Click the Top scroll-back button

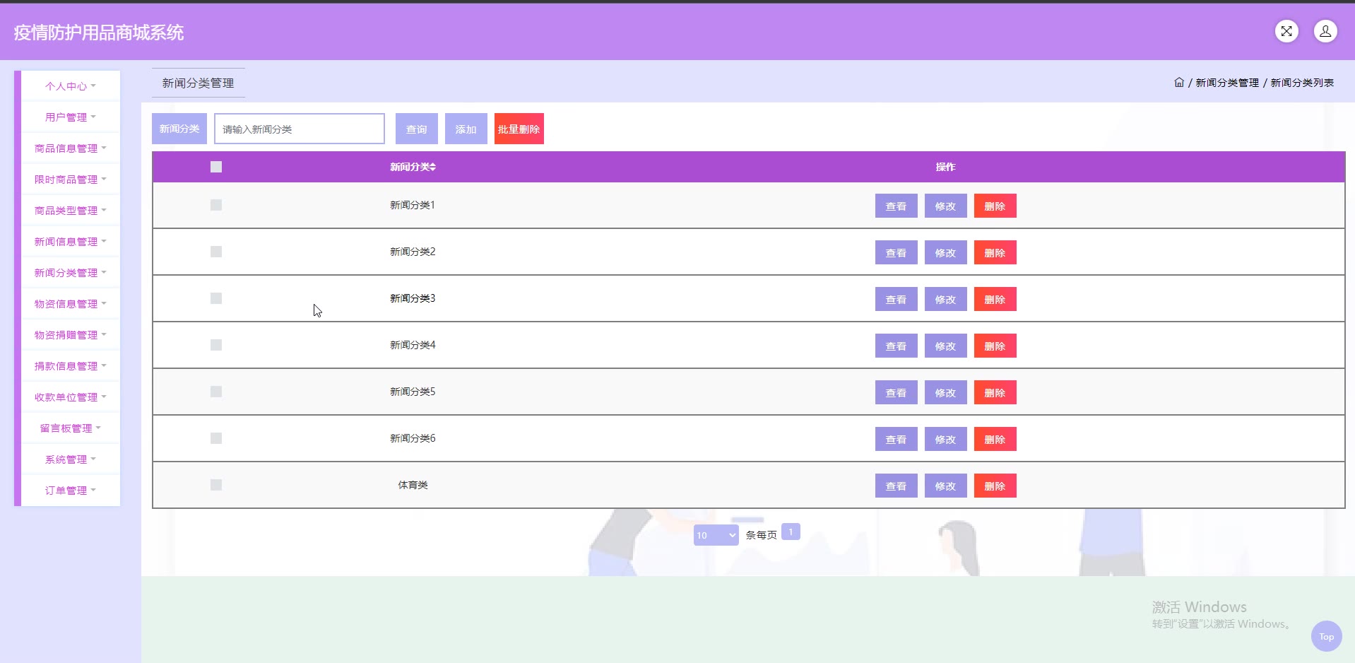point(1327,636)
